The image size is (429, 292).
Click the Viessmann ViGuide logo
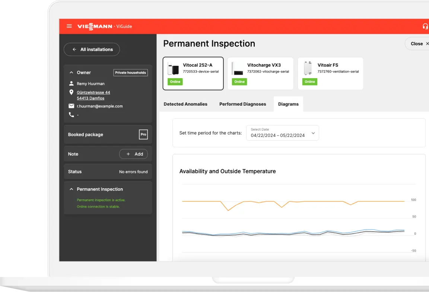tap(105, 26)
